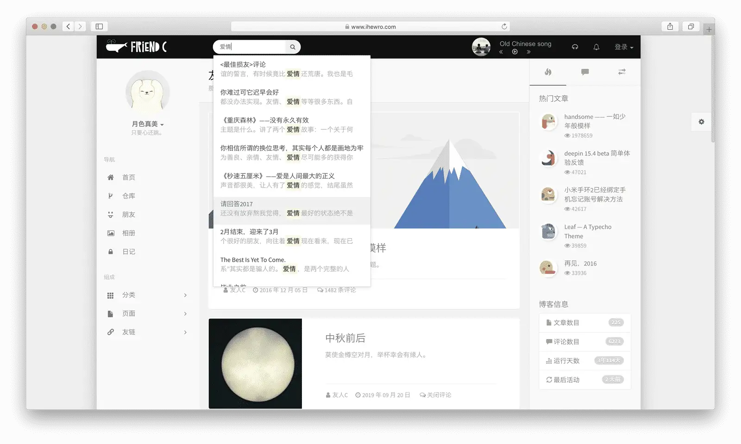
Task: Open a new Safari tab
Action: [x=709, y=30]
